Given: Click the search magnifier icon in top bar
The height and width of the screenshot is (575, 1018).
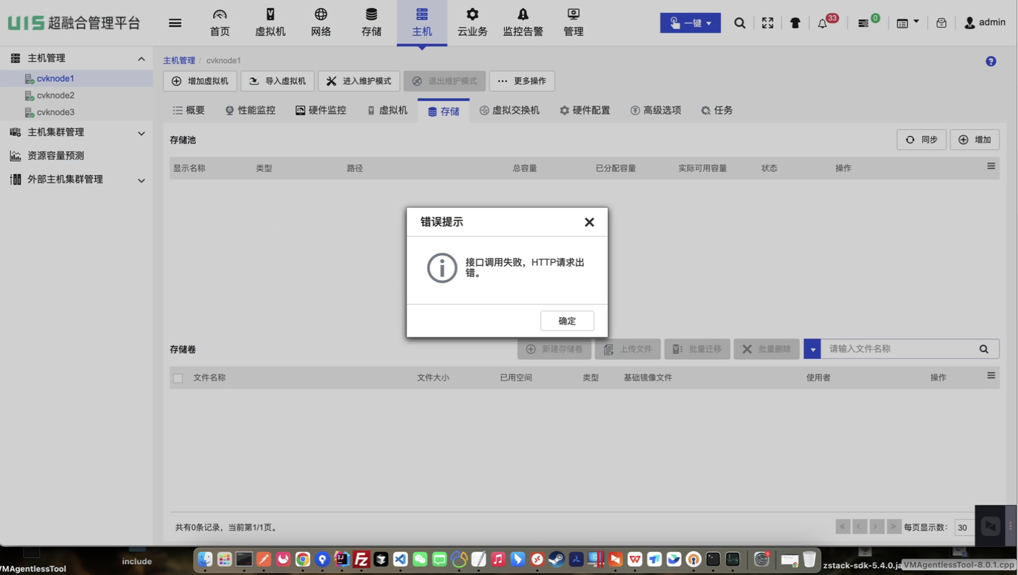Looking at the screenshot, I should [x=739, y=23].
